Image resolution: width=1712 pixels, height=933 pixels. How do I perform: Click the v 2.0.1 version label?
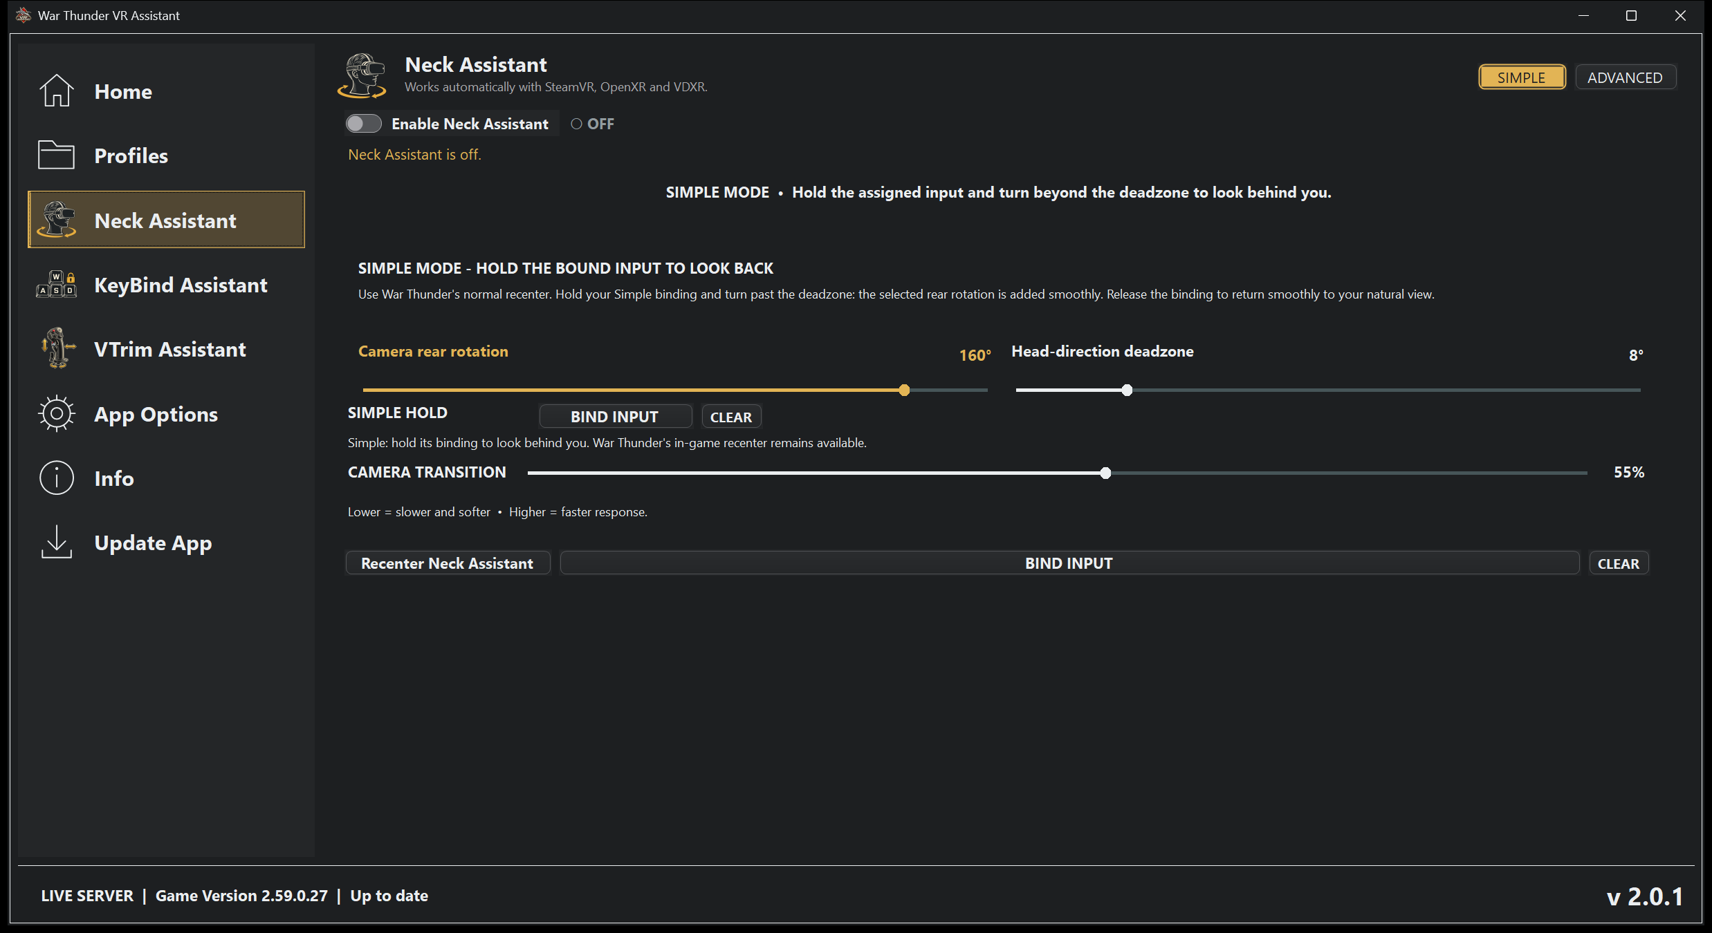coord(1644,896)
